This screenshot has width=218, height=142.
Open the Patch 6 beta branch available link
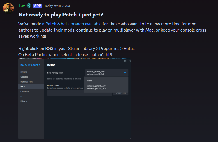point(73,24)
